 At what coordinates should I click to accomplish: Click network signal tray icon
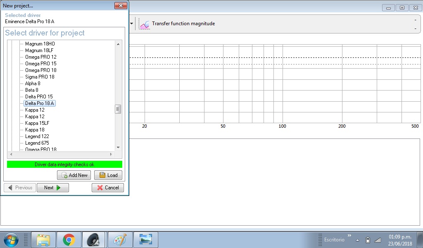pos(378,240)
